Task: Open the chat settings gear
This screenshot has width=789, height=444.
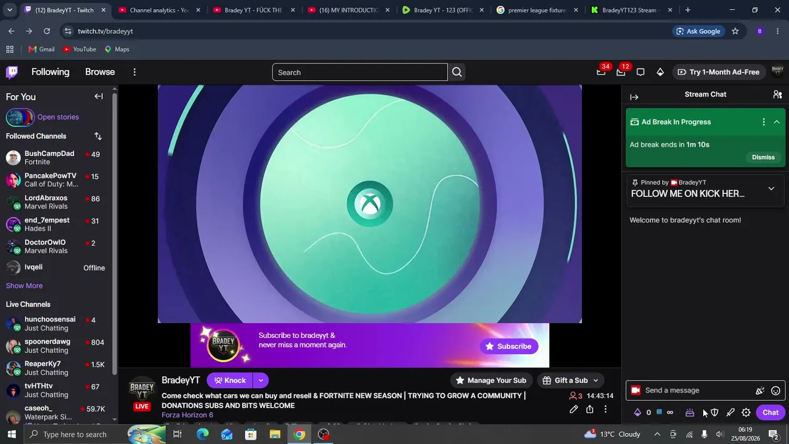Action: coord(746,413)
